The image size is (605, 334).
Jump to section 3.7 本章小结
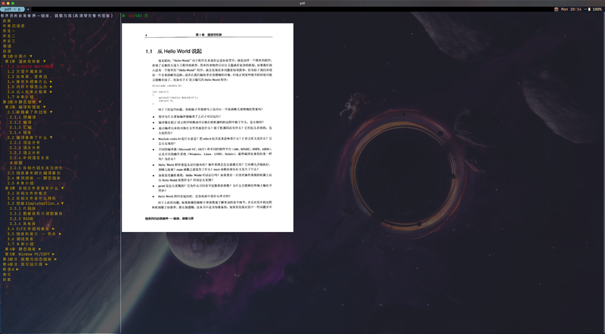[x=20, y=244]
